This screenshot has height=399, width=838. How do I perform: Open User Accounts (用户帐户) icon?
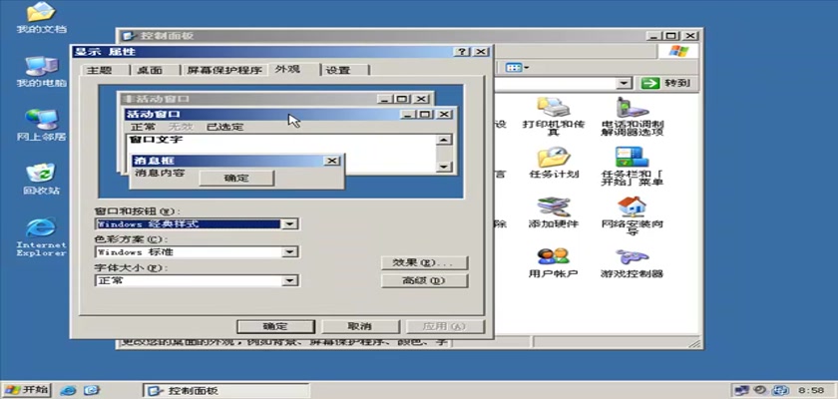pos(553,262)
